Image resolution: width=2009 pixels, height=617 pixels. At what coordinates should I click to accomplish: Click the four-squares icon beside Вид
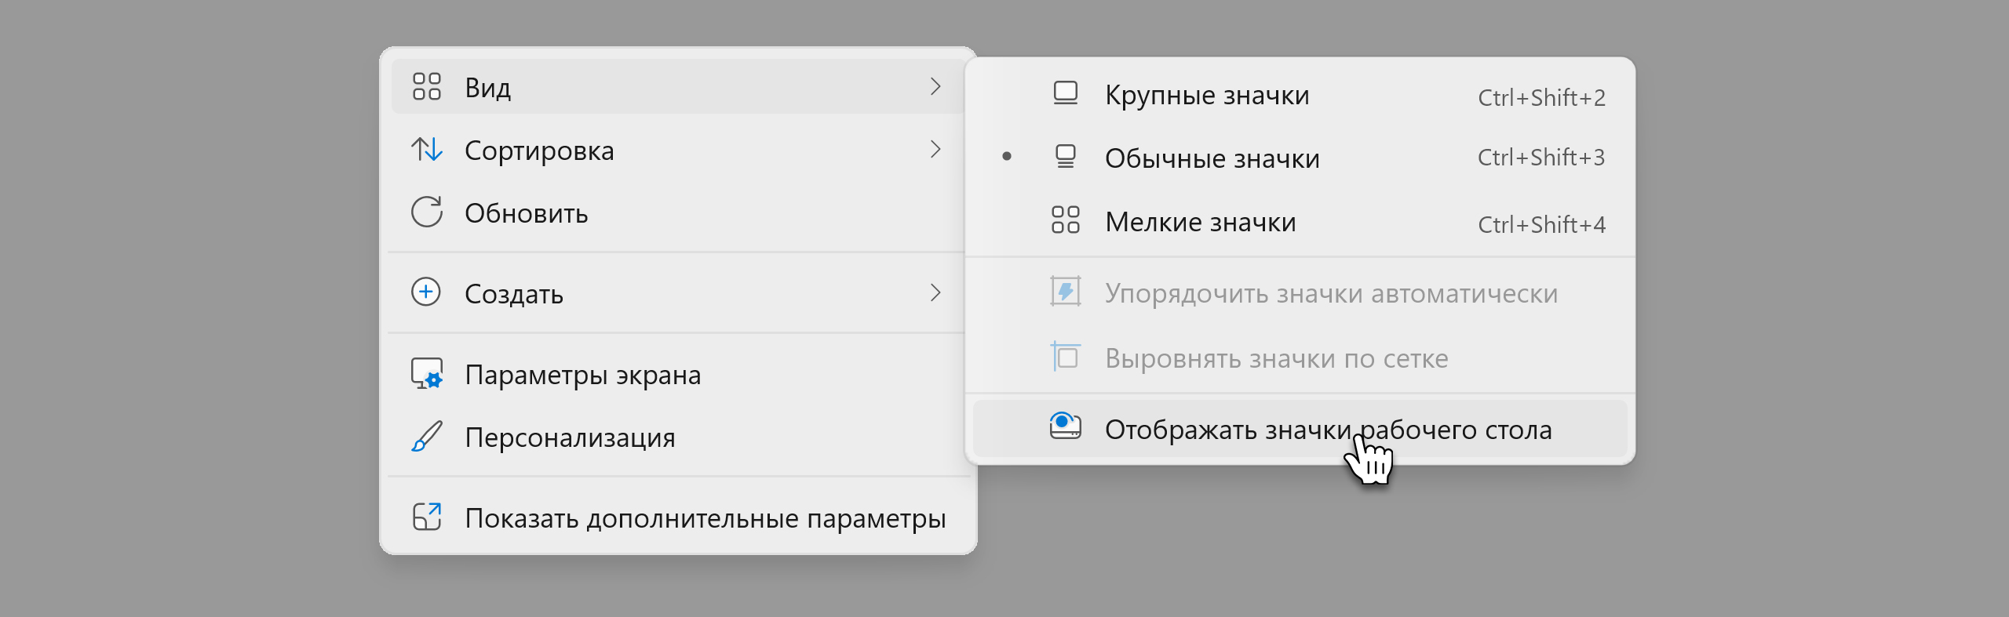coord(427,86)
